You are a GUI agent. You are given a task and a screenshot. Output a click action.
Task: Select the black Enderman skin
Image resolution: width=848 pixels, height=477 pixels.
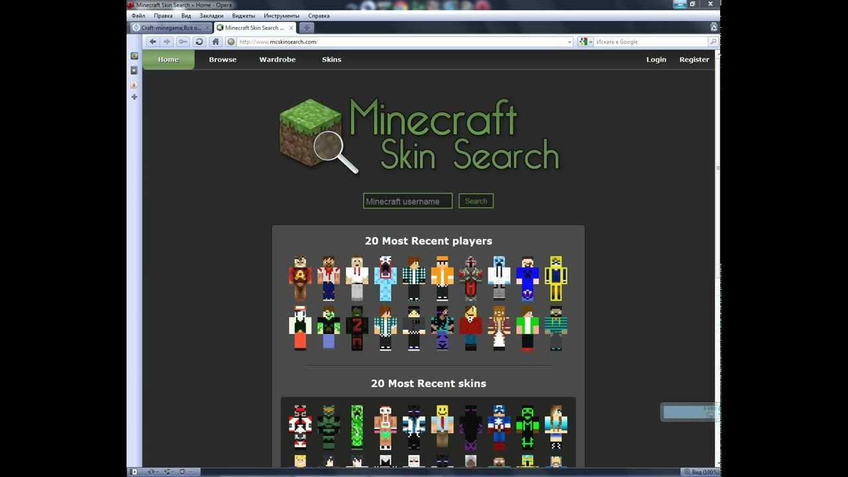click(x=471, y=427)
